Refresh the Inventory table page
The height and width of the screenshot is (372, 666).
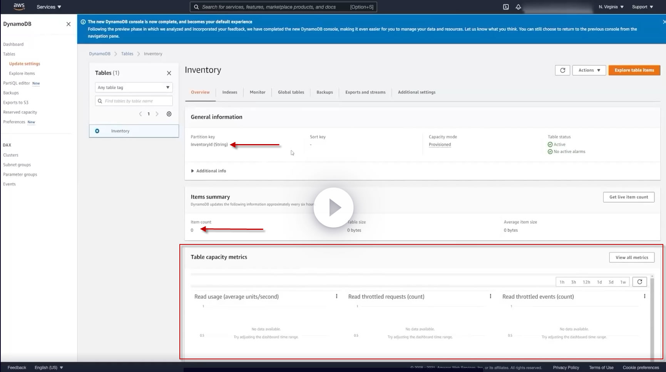click(562, 70)
